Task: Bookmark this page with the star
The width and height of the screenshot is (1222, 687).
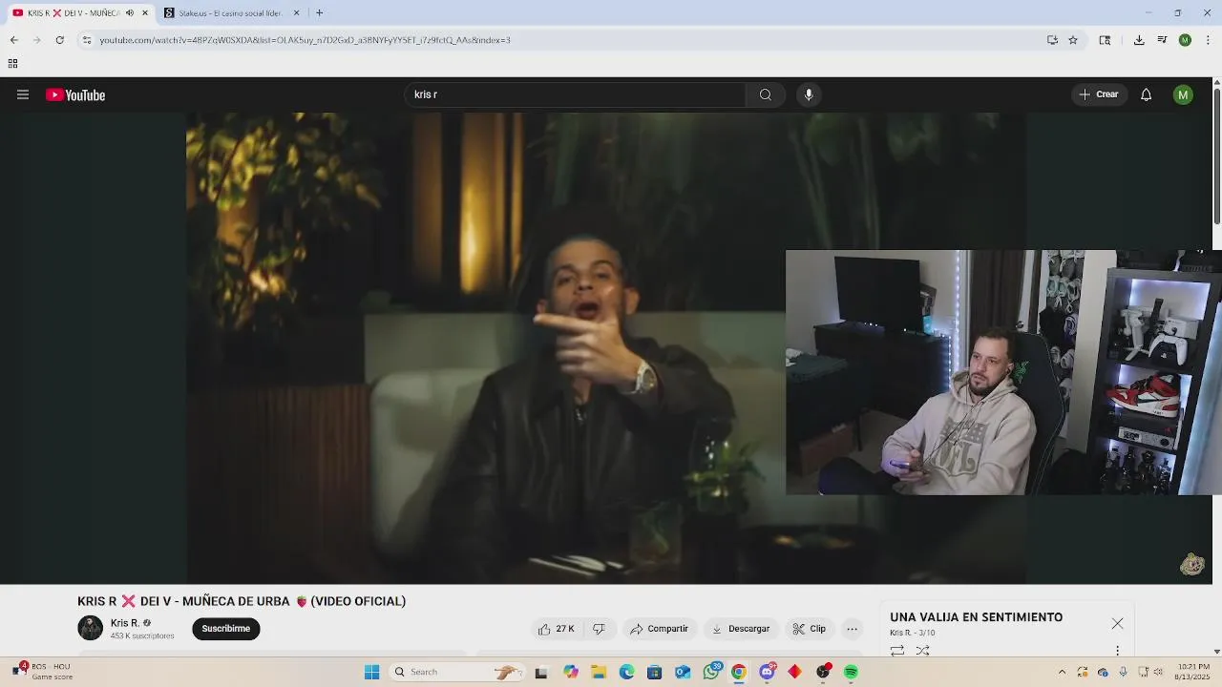Action: [x=1073, y=40]
